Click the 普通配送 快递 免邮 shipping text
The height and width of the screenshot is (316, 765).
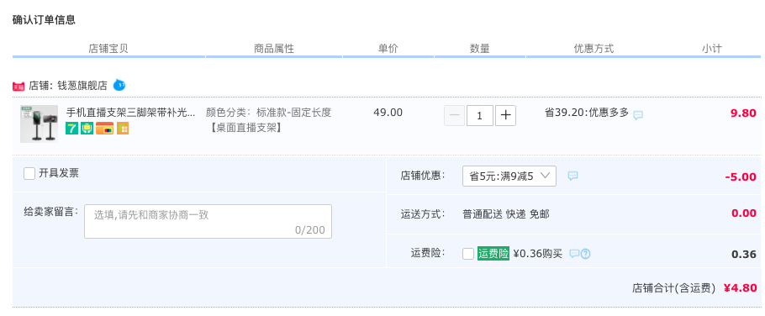tap(506, 214)
